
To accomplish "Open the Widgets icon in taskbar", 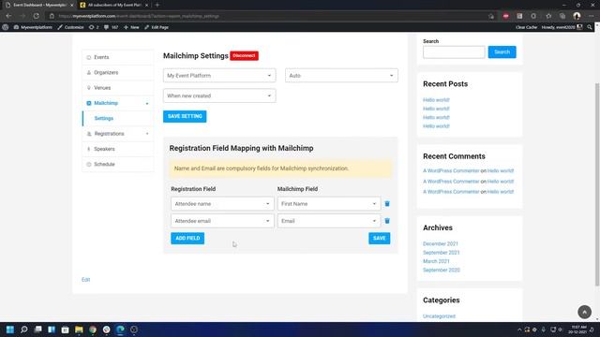I will pyautogui.click(x=52, y=330).
